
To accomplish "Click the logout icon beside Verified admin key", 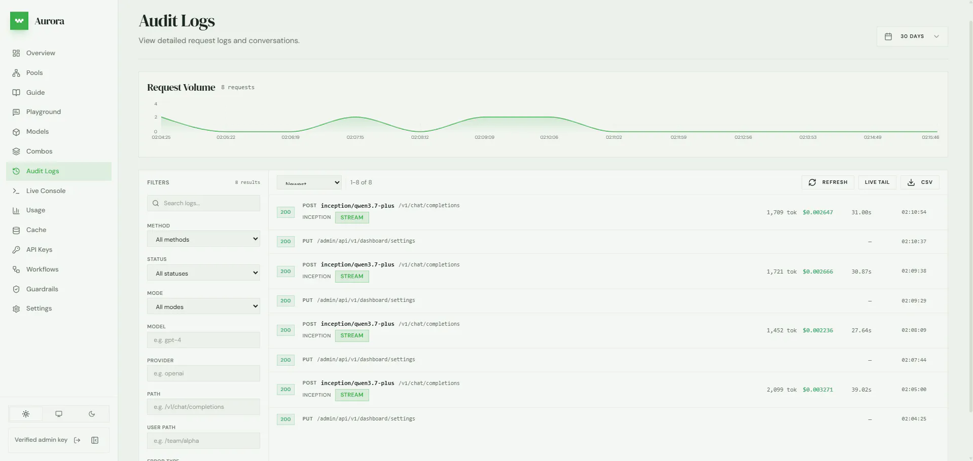I will point(77,440).
